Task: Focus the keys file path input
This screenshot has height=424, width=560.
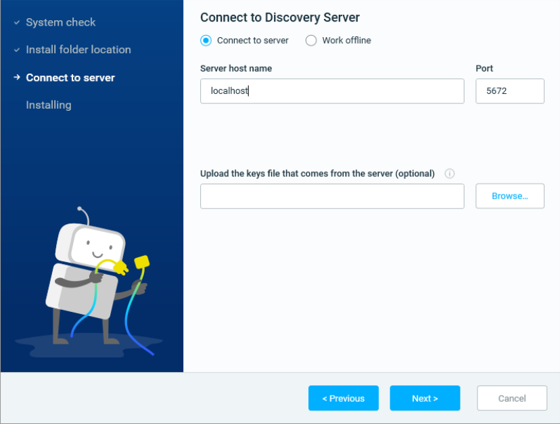Action: tap(332, 196)
